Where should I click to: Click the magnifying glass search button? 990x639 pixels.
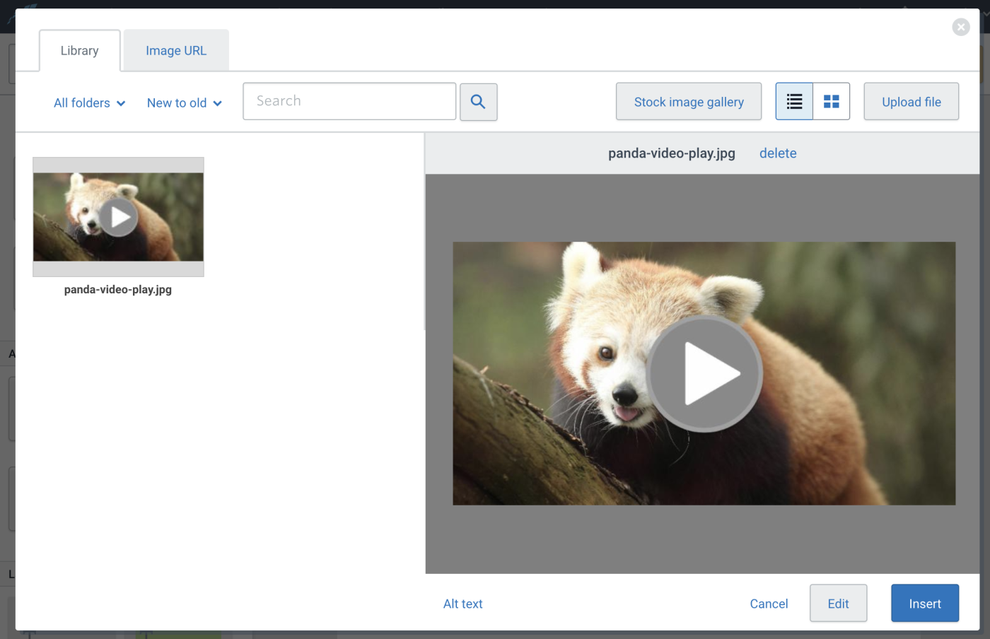click(479, 102)
